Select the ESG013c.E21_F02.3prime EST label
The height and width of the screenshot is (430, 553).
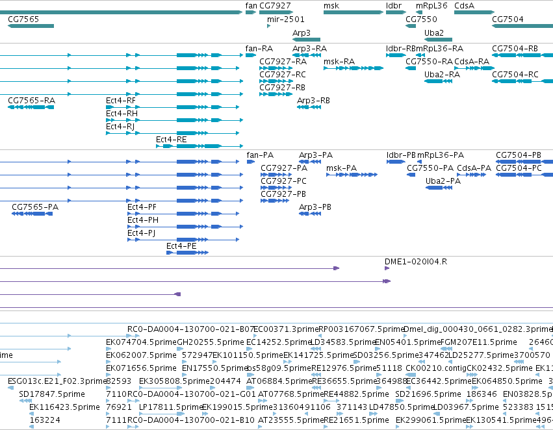point(57,381)
